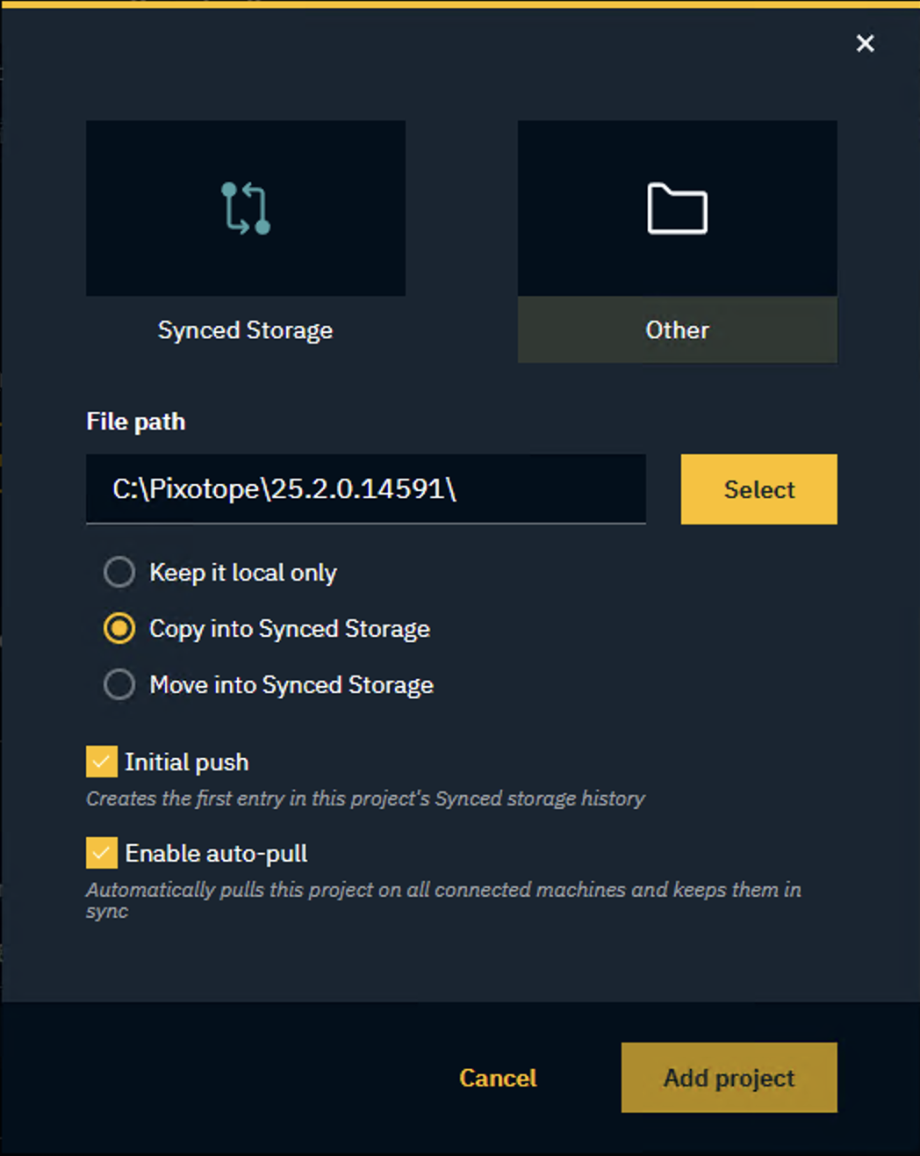Click the file path input showing C:\Pixotope
Image resolution: width=920 pixels, height=1156 pixels.
click(x=365, y=489)
